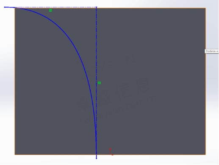Click the blue endpoint at the bottom of the arc

coord(97,159)
